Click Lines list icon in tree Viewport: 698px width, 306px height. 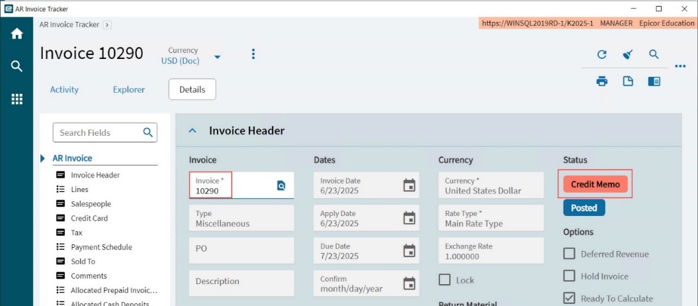point(60,189)
